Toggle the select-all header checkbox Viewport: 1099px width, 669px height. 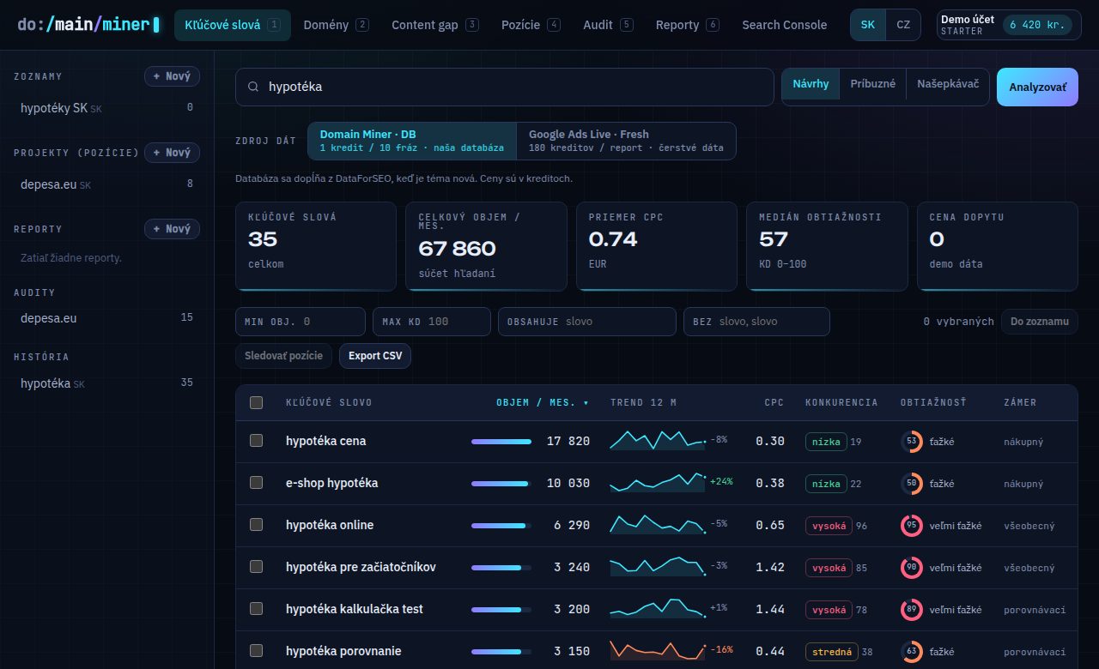[256, 402]
